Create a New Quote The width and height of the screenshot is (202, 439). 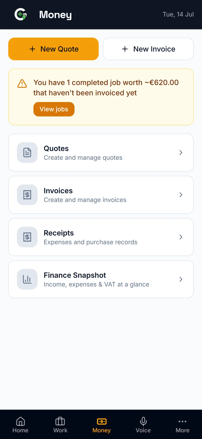pos(53,49)
